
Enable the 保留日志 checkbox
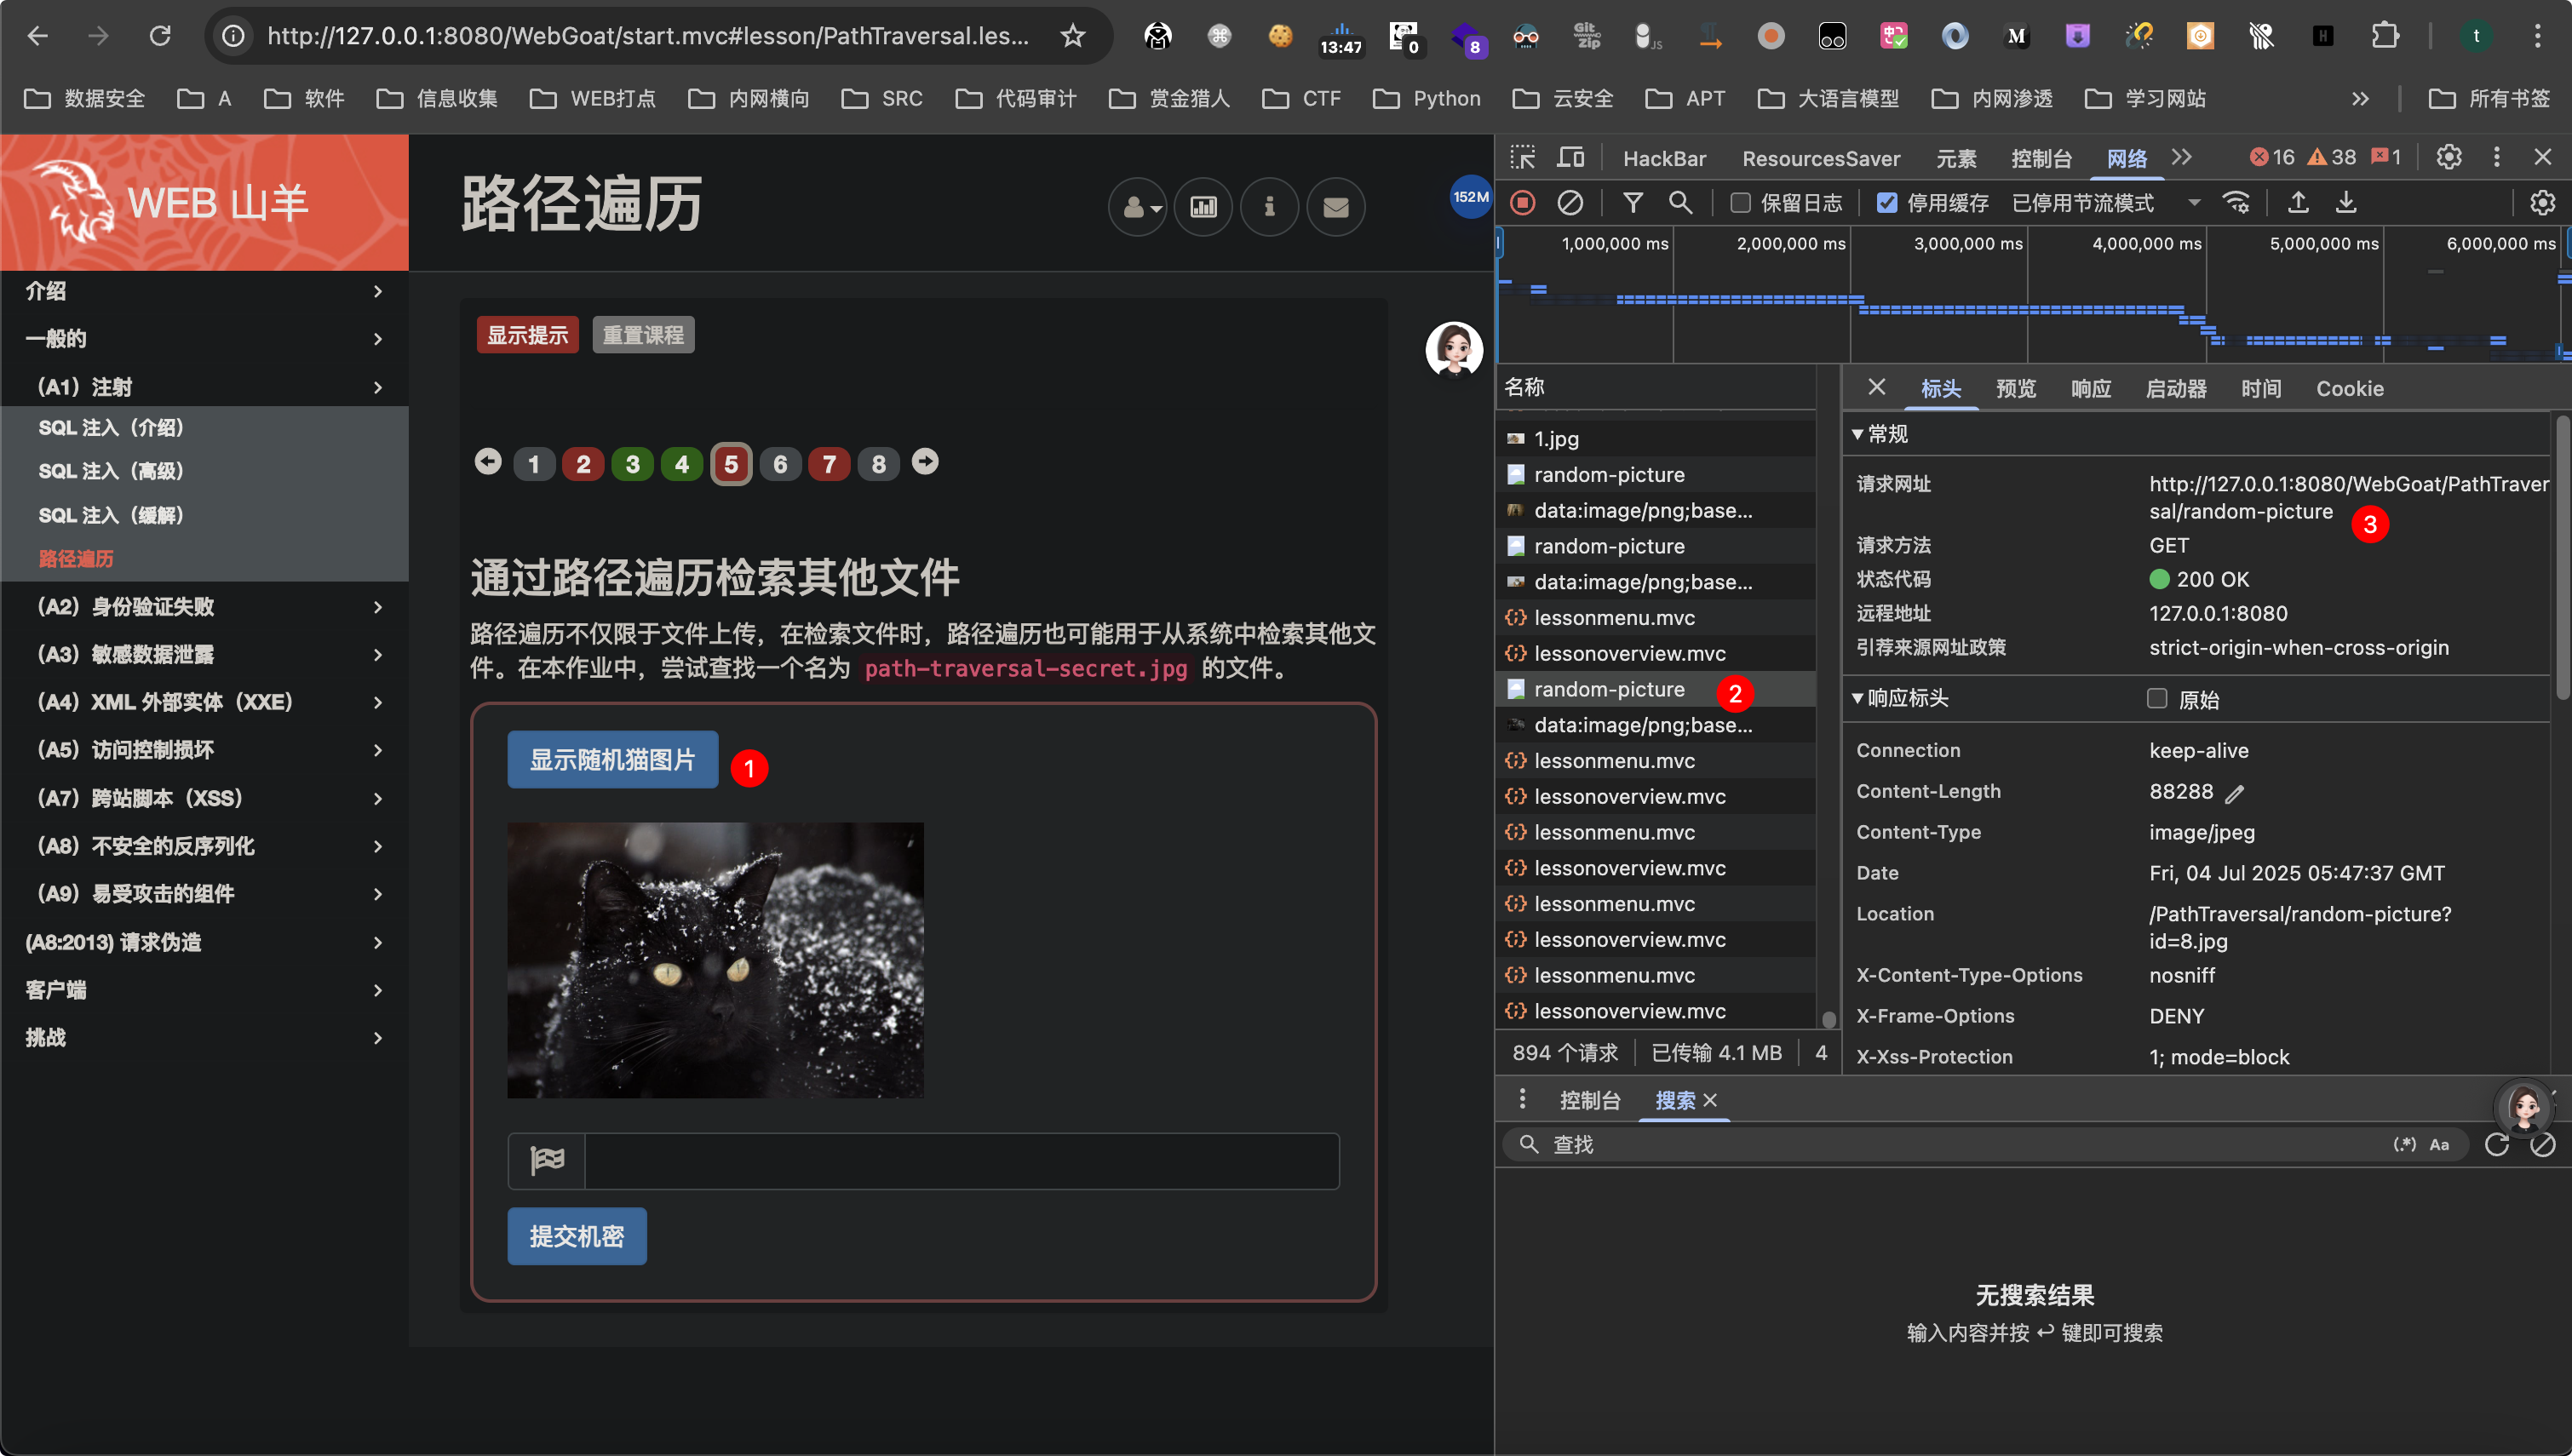click(1740, 203)
